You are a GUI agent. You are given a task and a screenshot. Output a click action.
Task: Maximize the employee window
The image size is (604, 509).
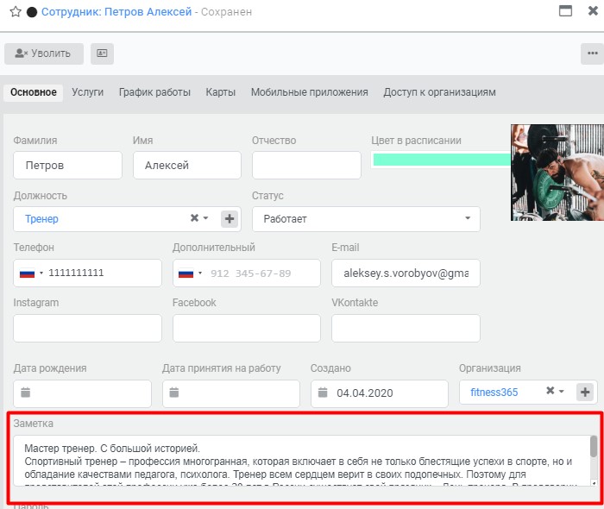(x=565, y=10)
